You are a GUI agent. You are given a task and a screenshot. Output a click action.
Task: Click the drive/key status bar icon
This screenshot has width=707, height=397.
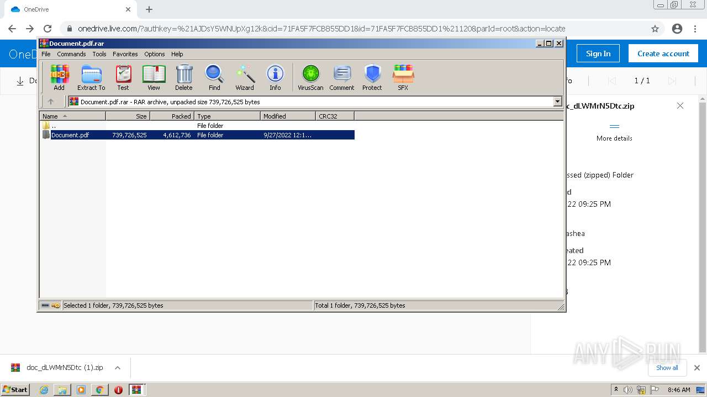pos(51,305)
